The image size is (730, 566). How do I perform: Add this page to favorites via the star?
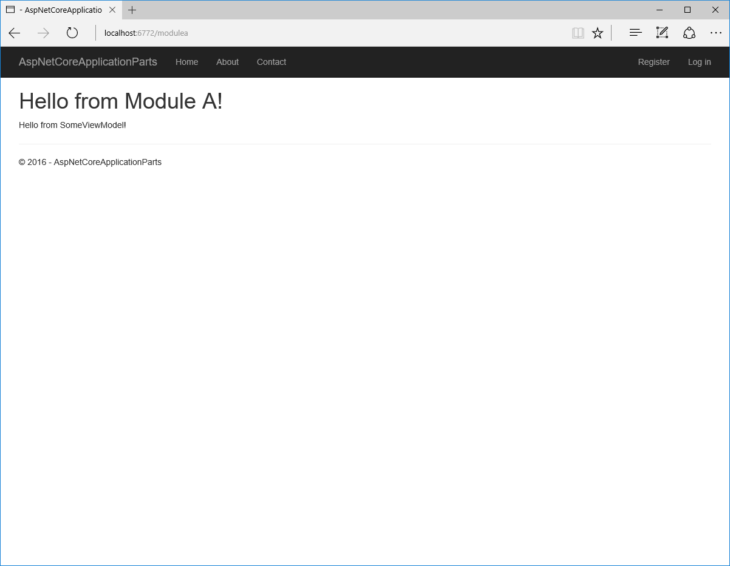point(598,33)
